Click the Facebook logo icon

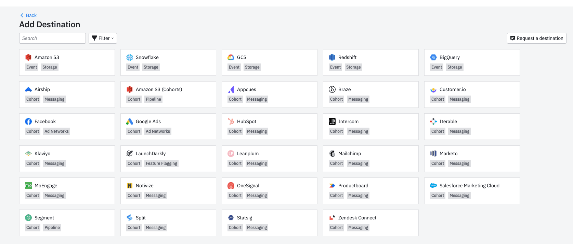pyautogui.click(x=28, y=121)
